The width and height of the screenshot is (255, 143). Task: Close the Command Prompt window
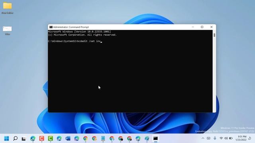212,27
